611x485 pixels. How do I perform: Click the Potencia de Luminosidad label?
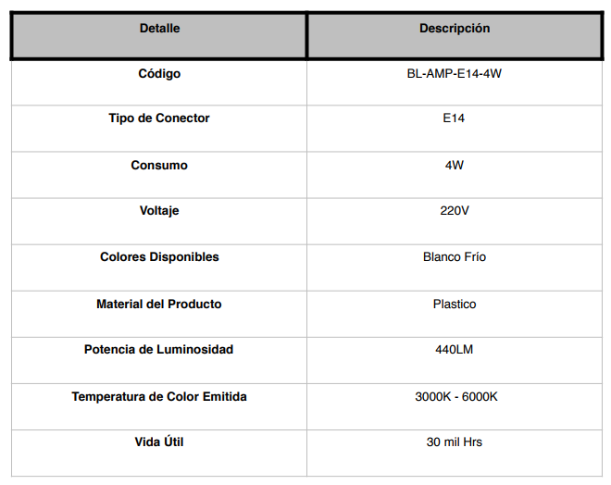pos(158,350)
